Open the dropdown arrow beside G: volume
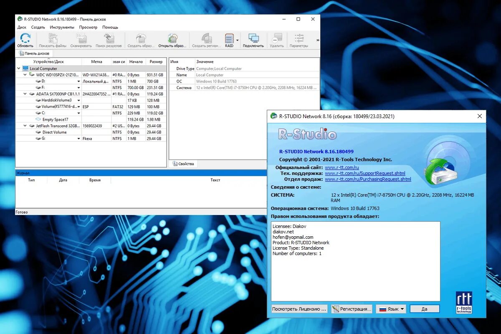 pyautogui.click(x=78, y=139)
